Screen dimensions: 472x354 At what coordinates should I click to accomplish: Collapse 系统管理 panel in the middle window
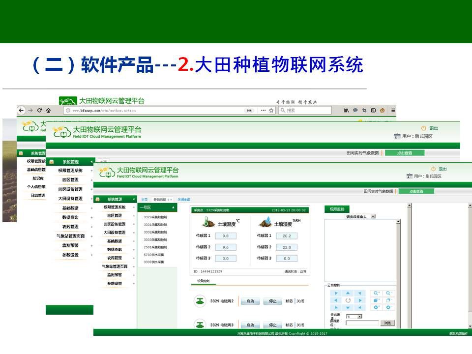(91, 162)
